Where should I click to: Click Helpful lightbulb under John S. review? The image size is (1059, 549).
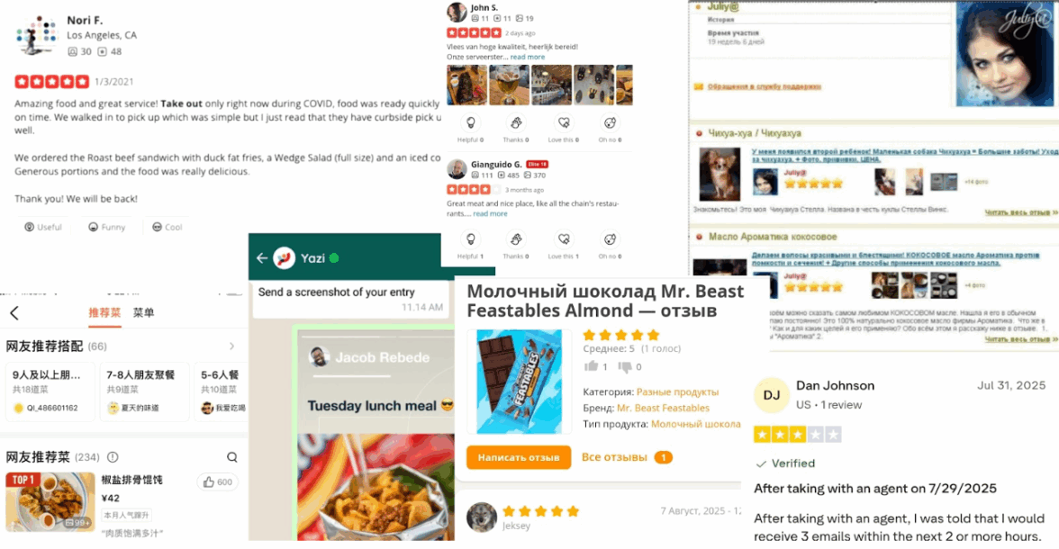(x=471, y=123)
